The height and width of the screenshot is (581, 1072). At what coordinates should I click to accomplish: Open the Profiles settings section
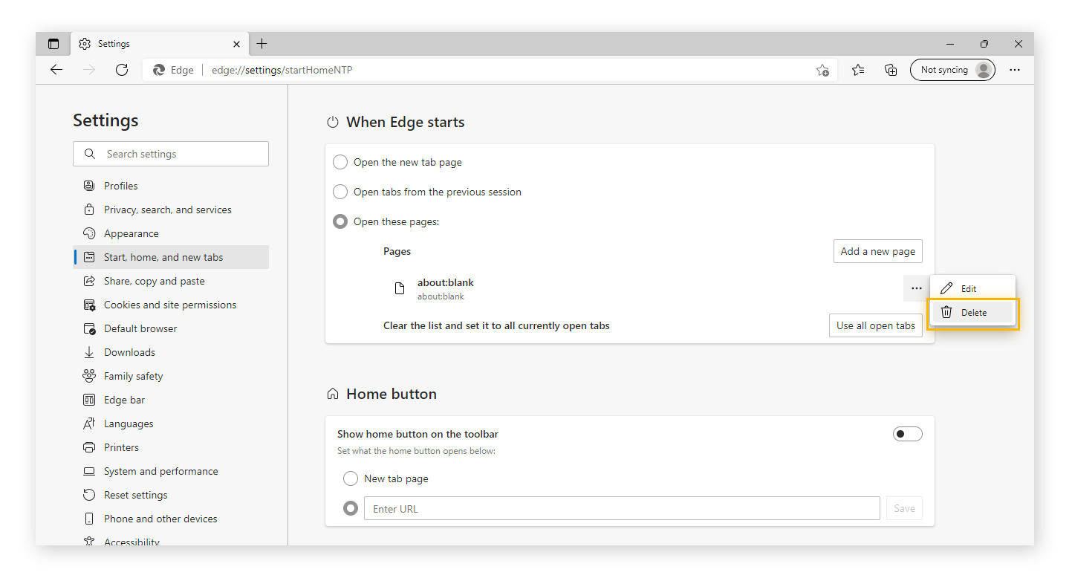pyautogui.click(x=120, y=185)
